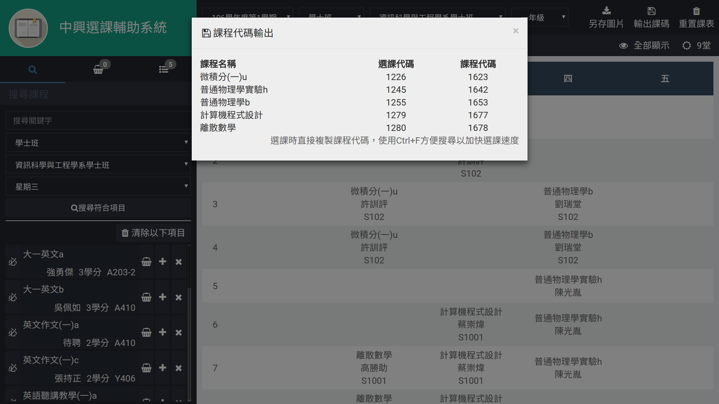Switch to the list tab with 5 badge
The width and height of the screenshot is (719, 404).
164,70
